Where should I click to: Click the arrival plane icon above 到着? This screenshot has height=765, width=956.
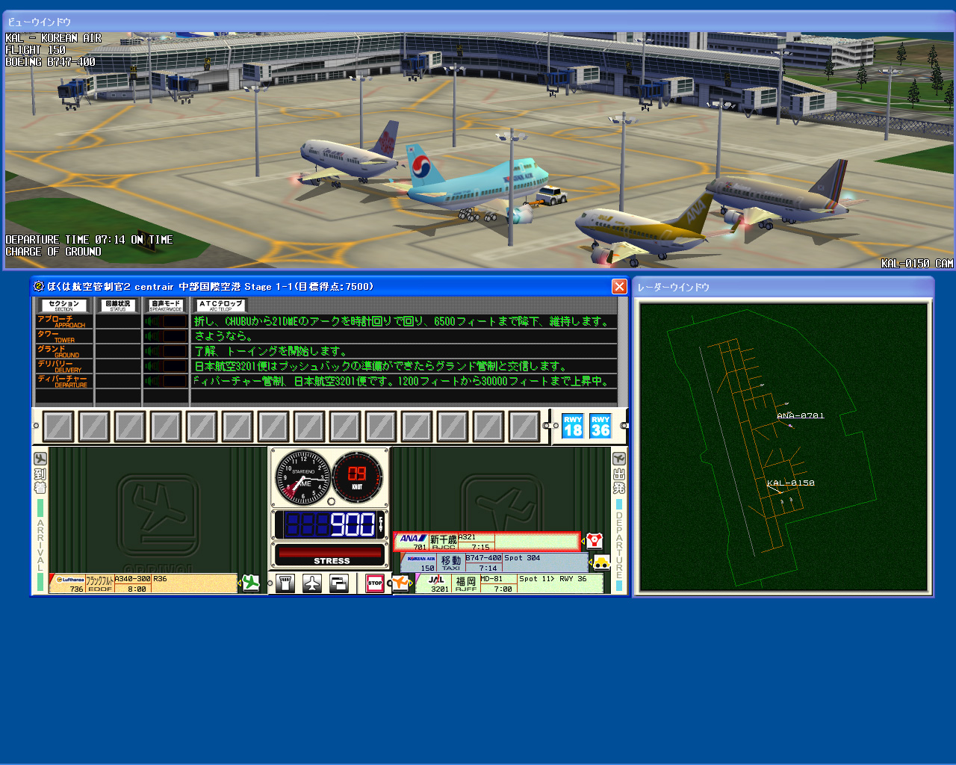40,459
